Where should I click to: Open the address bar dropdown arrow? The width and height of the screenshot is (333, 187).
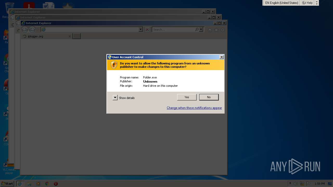click(141, 30)
